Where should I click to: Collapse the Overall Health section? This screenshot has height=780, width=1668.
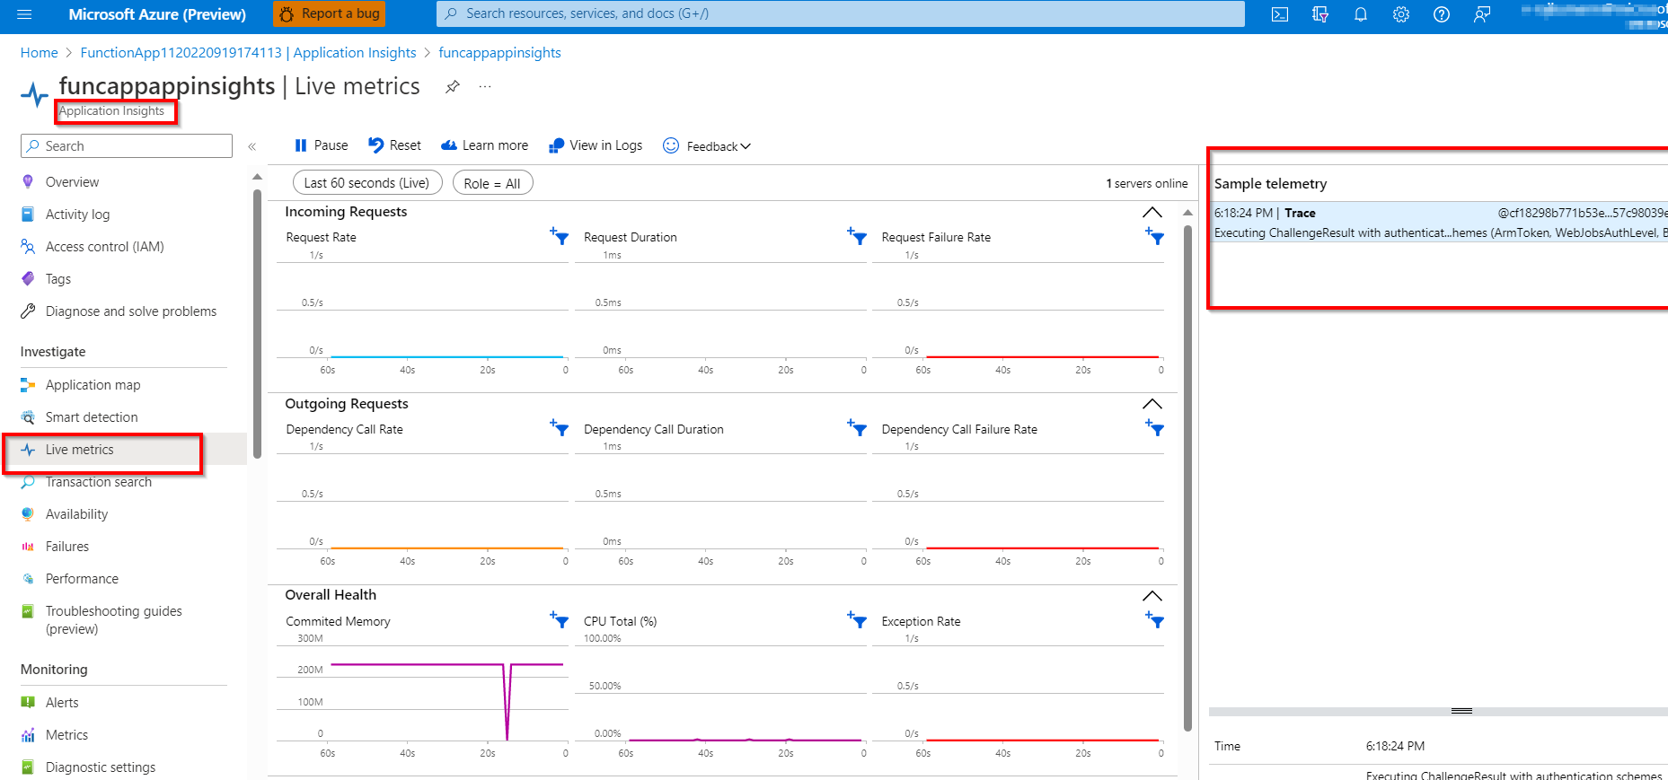click(1152, 596)
